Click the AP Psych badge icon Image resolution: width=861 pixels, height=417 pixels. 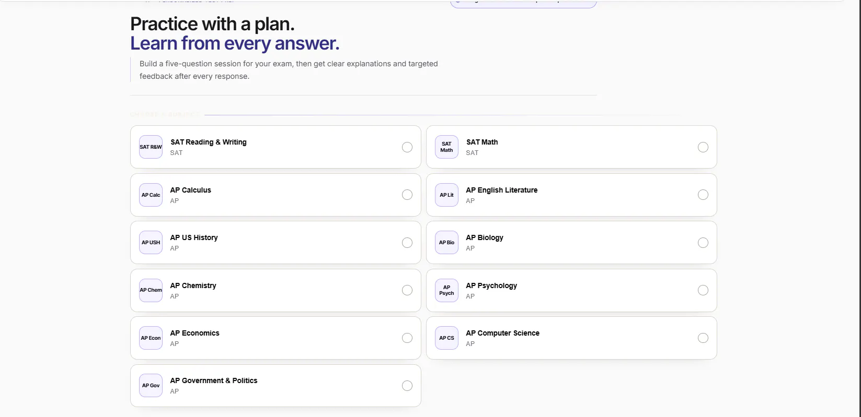click(x=446, y=290)
